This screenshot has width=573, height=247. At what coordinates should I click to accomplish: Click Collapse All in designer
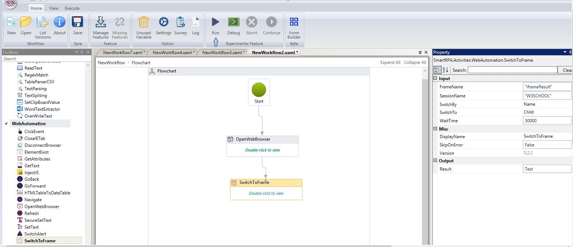415,62
